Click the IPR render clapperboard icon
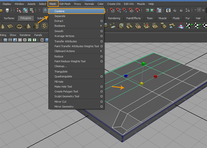 [x=181, y=10]
